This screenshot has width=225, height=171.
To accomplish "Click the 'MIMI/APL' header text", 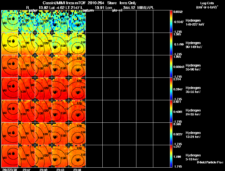I will point(146,8).
